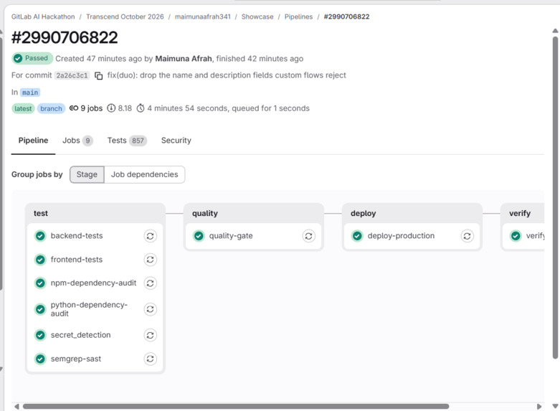Click the page scrollbar down arrow

coord(555,406)
